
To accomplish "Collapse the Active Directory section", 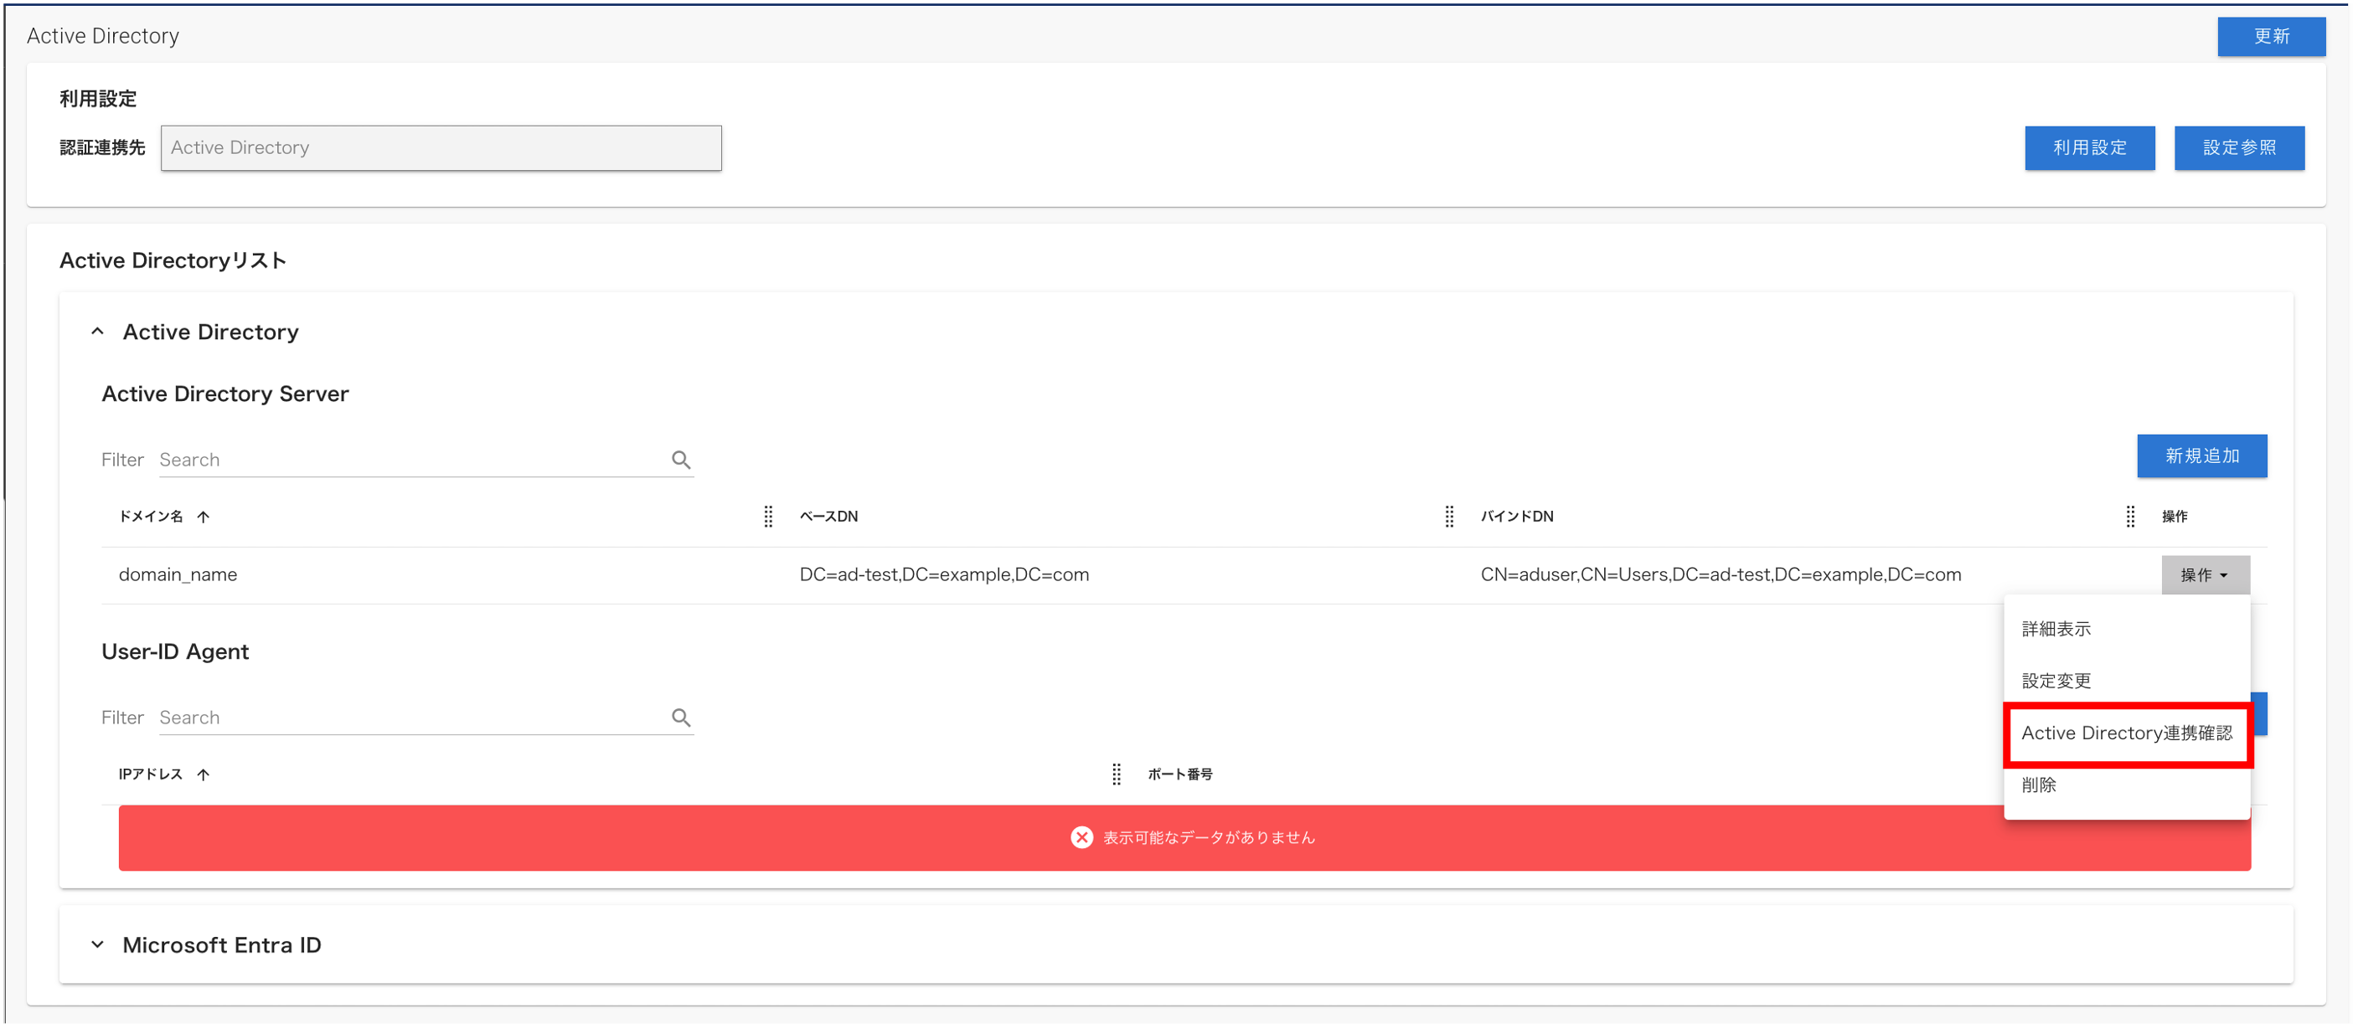I will click(x=98, y=332).
